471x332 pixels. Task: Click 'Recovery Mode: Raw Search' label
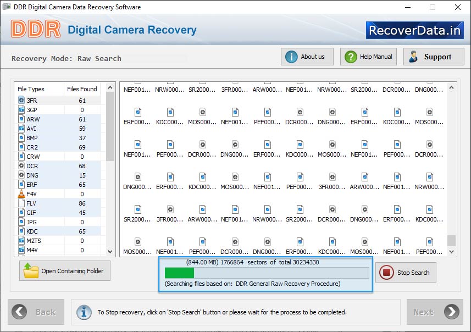click(67, 58)
